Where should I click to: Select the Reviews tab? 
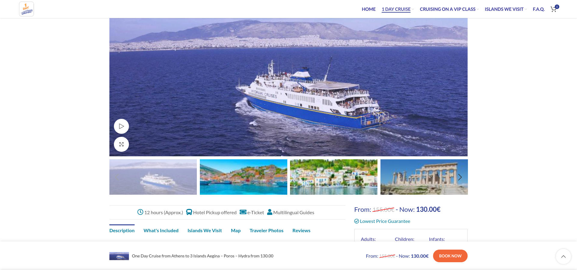coord(301,230)
